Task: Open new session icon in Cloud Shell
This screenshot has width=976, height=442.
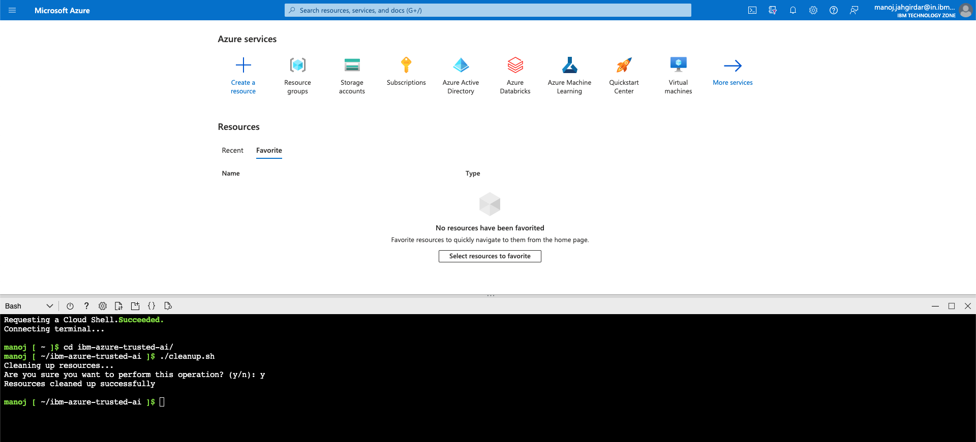Action: (135, 306)
